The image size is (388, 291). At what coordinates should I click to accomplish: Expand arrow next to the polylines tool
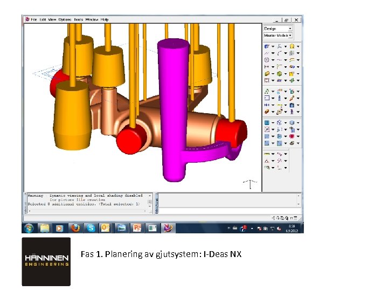click(273, 53)
